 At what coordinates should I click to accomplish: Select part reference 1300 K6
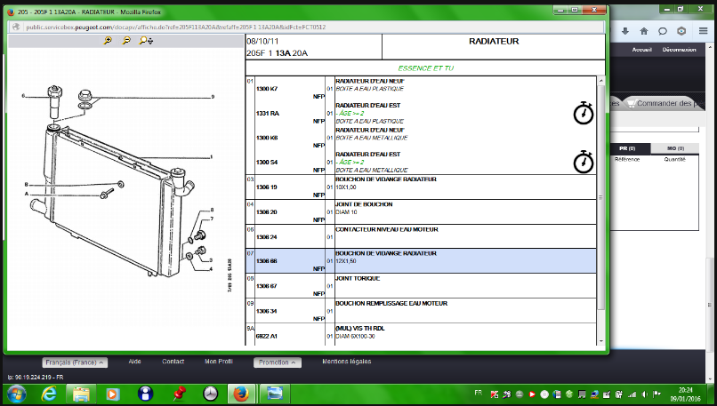[267, 138]
